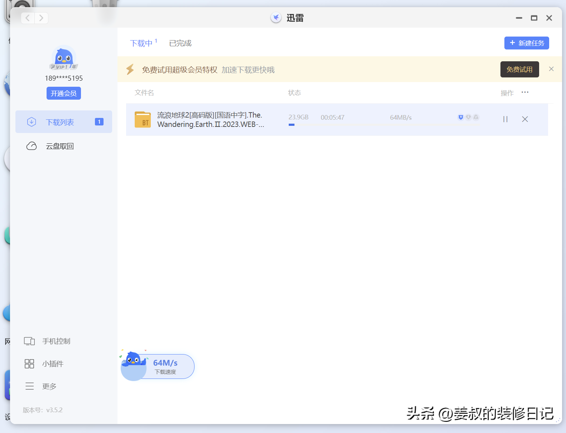Viewport: 566px width, 433px height.
Task: Pause the Wandering Earth download task
Action: (x=505, y=119)
